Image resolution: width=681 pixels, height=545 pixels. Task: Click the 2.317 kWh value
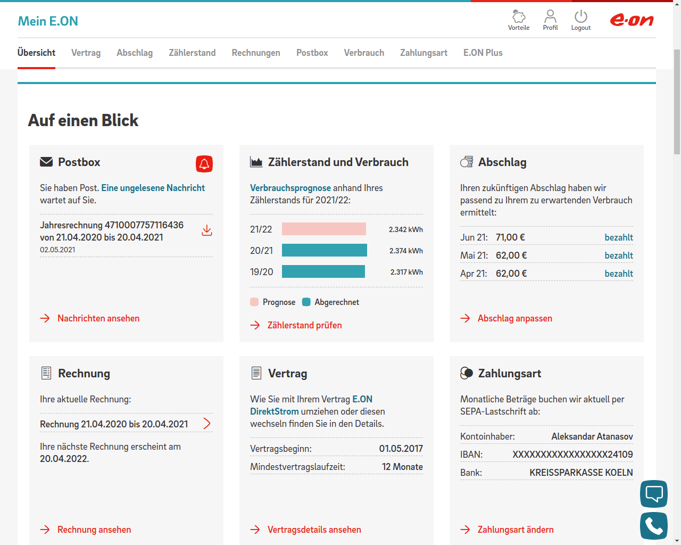click(x=406, y=272)
